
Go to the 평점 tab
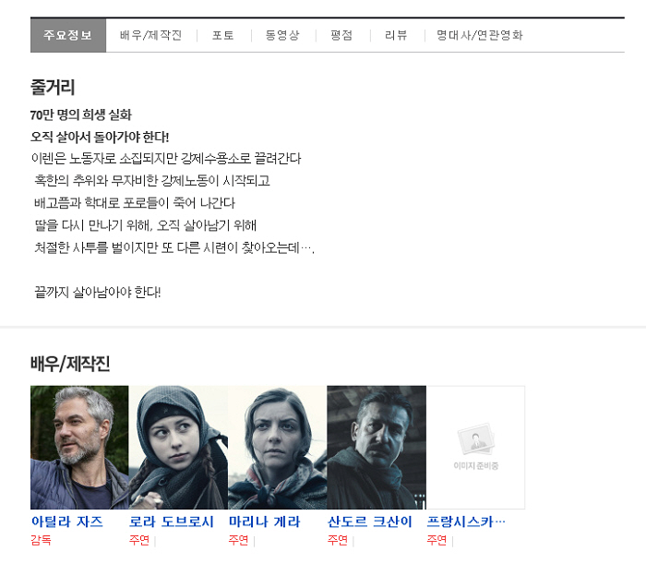[341, 35]
